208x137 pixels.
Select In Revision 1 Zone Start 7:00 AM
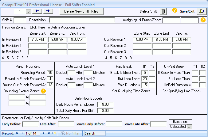(38, 40)
